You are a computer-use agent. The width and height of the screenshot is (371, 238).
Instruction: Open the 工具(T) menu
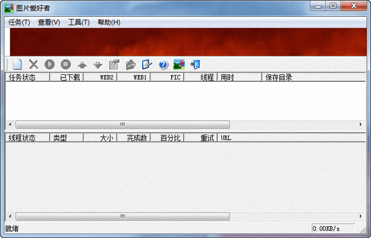point(79,22)
